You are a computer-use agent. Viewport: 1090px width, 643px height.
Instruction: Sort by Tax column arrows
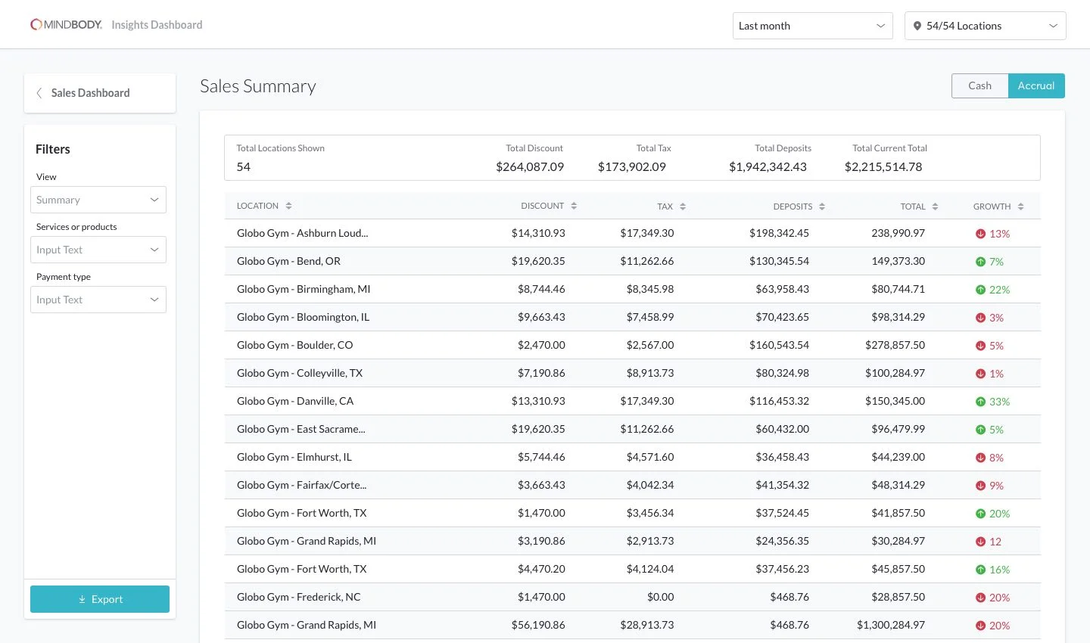(683, 207)
